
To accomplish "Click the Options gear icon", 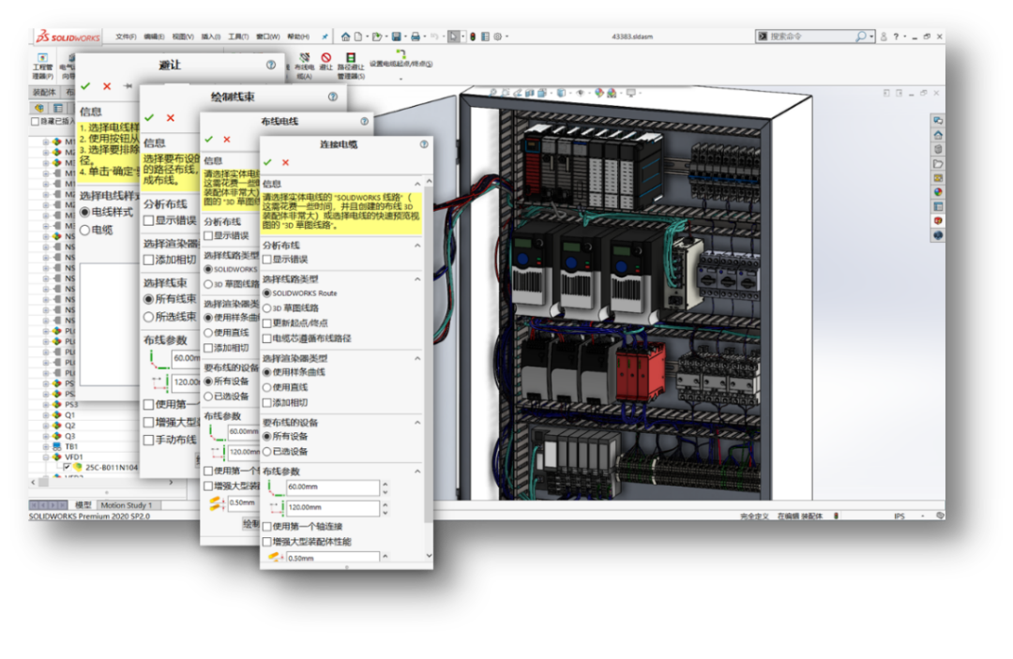I will coord(497,37).
